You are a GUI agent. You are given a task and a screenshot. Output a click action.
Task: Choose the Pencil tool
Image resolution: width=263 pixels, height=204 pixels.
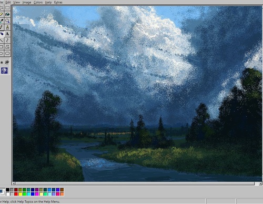coord(1,27)
